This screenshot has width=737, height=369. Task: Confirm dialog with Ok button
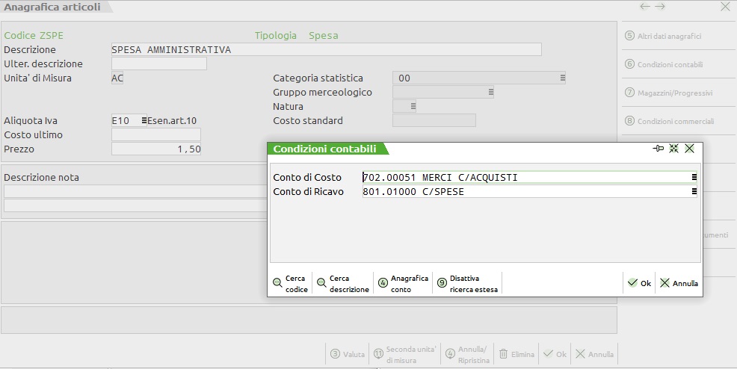[639, 283]
